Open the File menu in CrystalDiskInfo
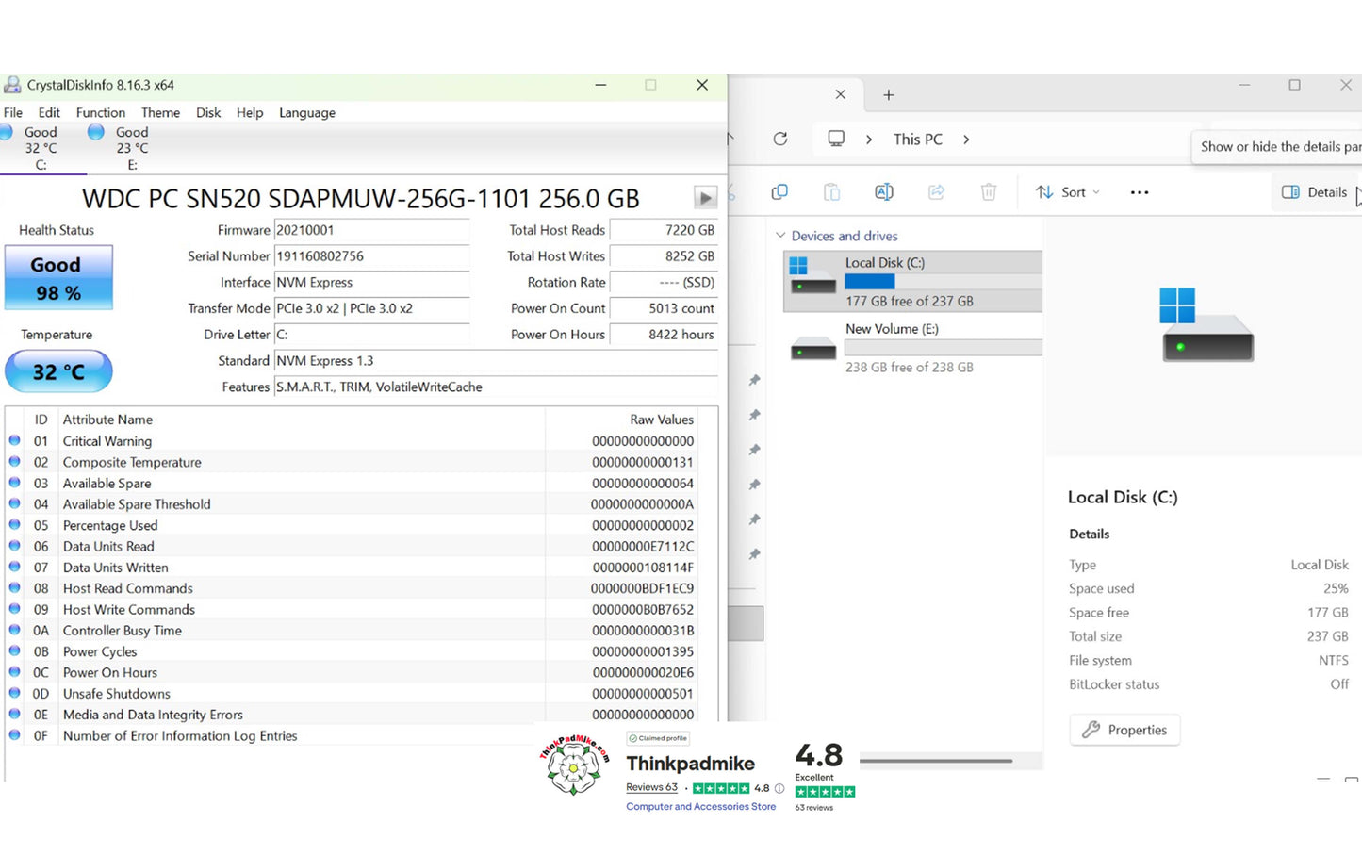Viewport: 1362px width, 856px height. [13, 112]
